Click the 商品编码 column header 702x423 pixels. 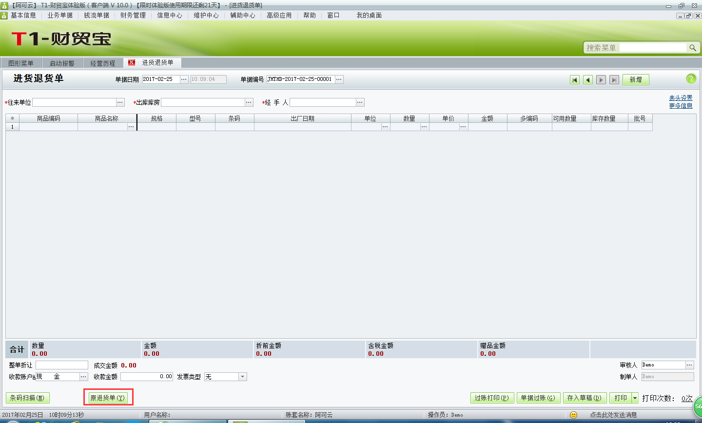48,118
